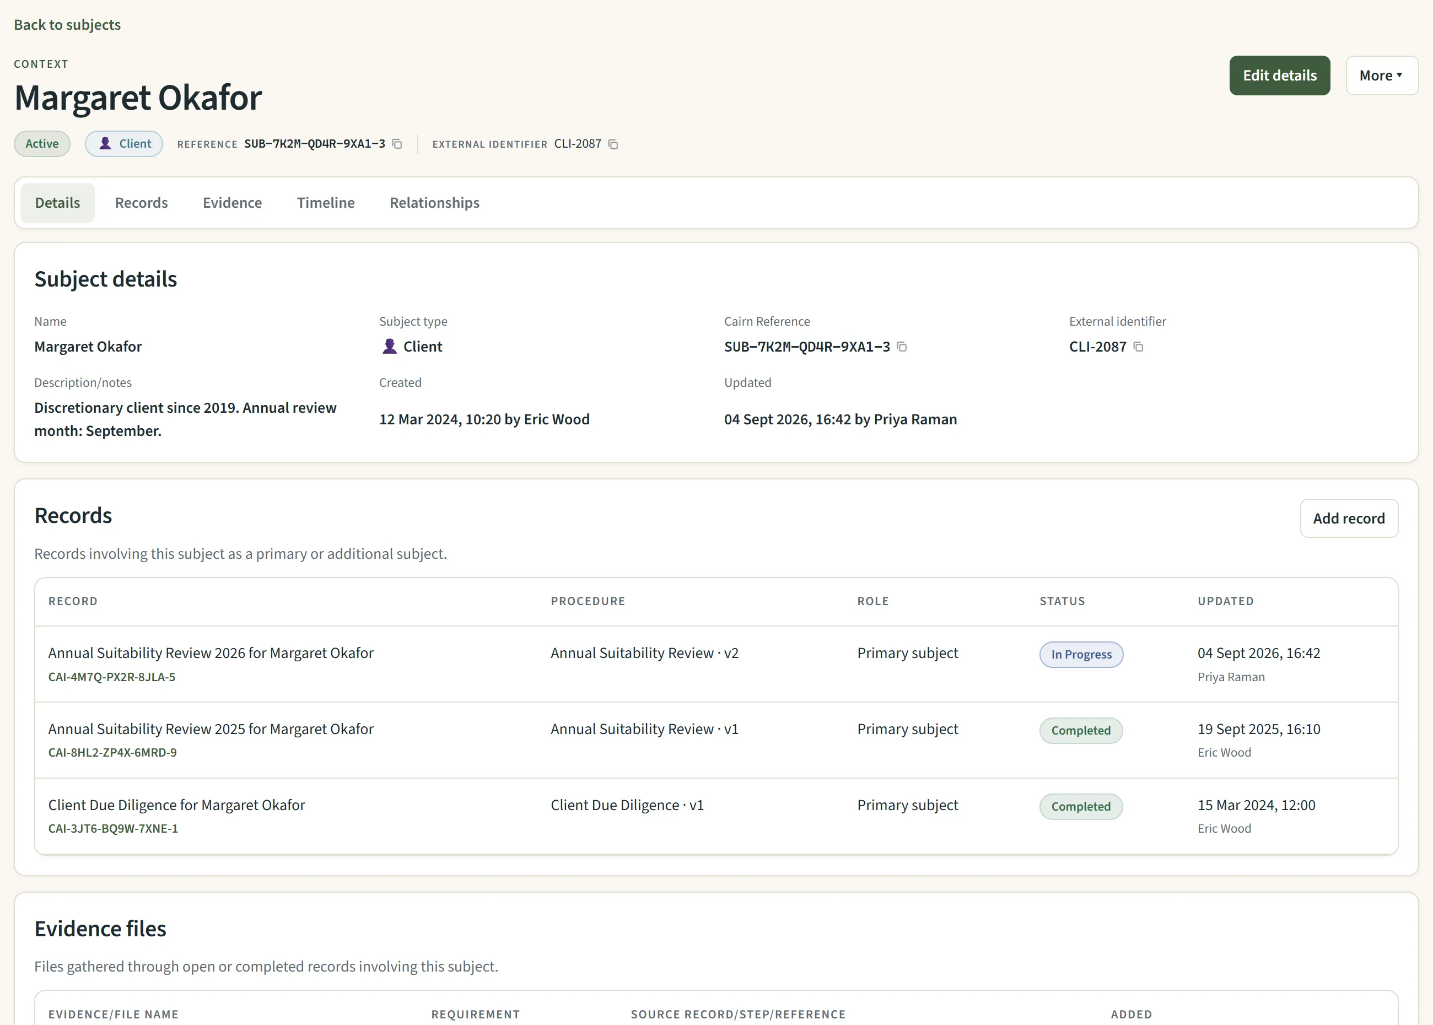Copy External identifier in Subject details card
This screenshot has height=1025, width=1433.
point(1138,347)
